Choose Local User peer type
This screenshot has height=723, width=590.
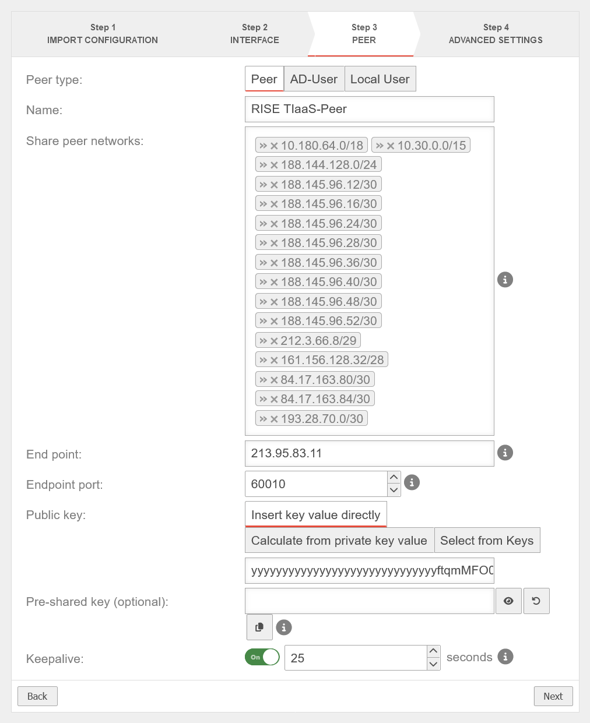click(380, 79)
